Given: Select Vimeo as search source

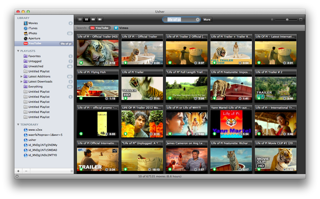Looking at the screenshot, I should (121, 28).
